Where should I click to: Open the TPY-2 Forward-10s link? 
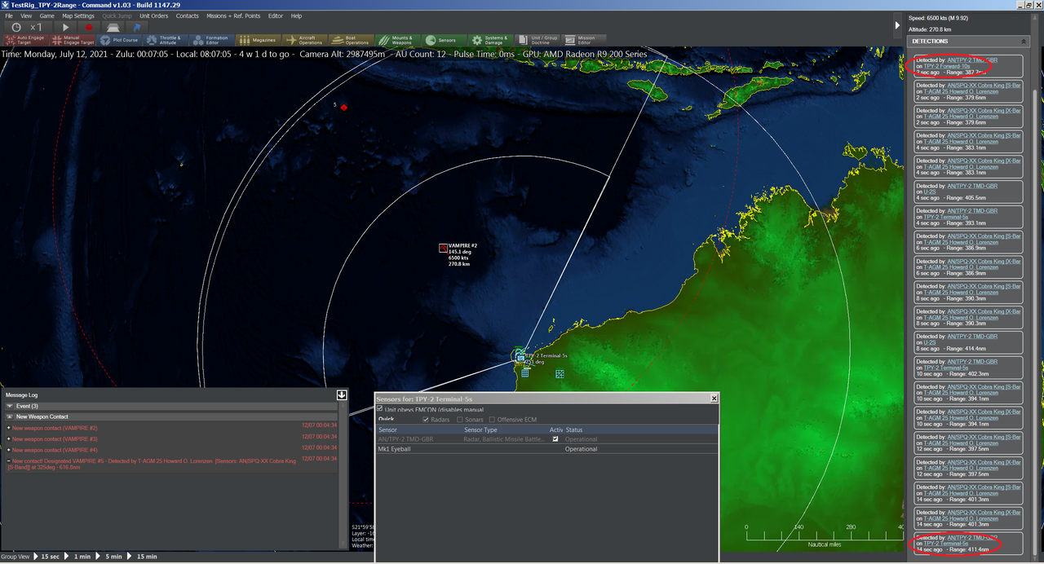[946, 66]
